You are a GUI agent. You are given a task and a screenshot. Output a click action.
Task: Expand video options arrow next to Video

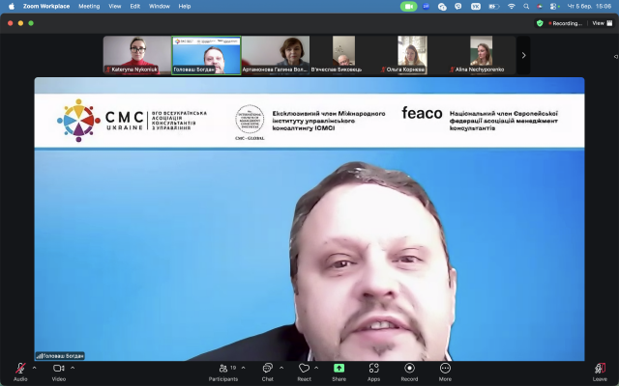coord(73,368)
